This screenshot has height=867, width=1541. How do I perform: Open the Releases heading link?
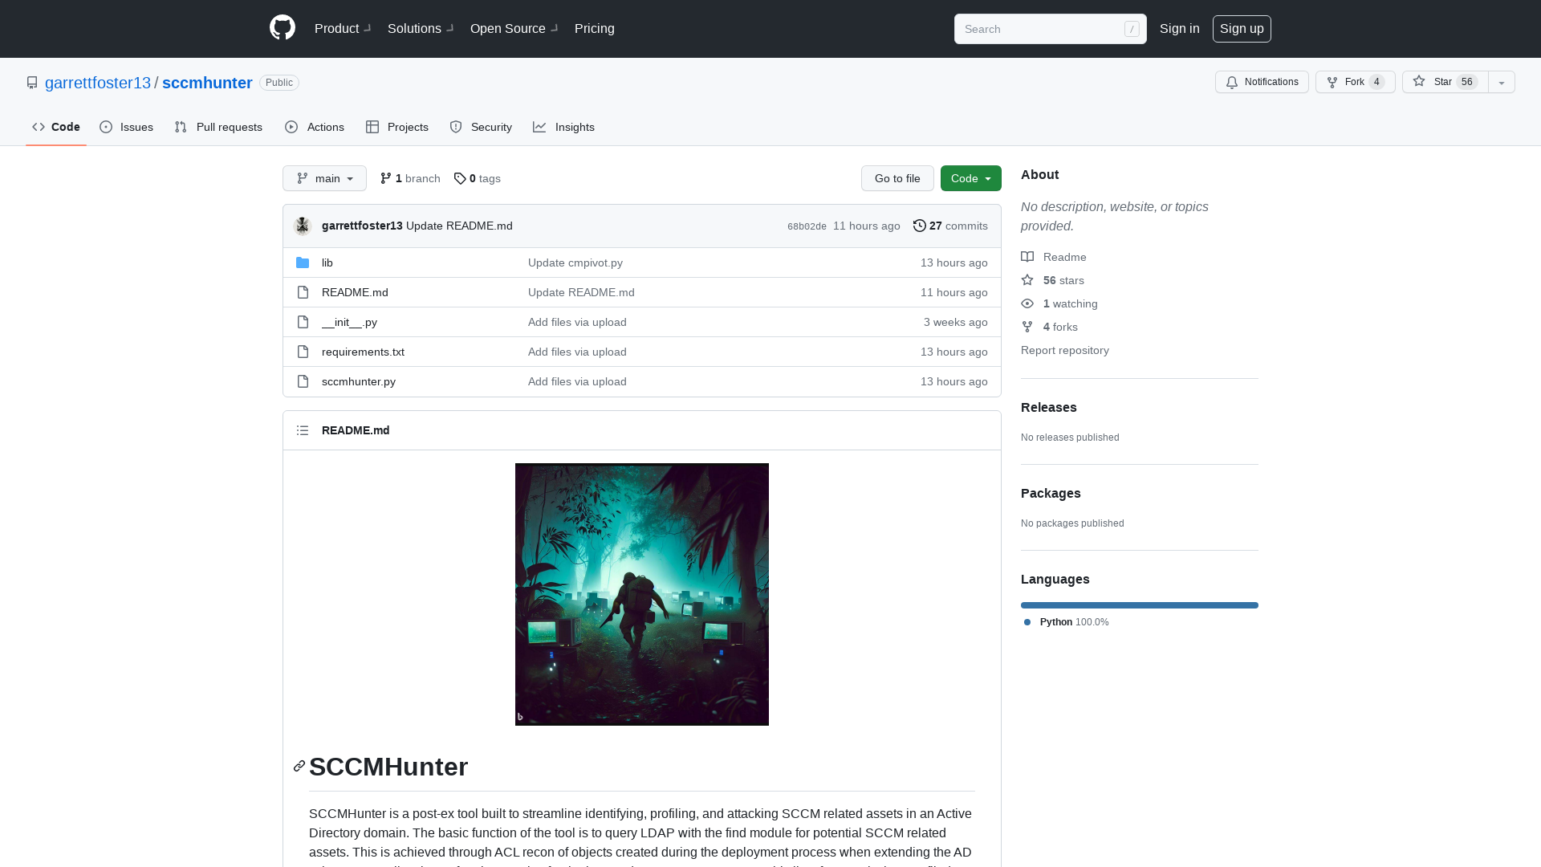point(1049,407)
